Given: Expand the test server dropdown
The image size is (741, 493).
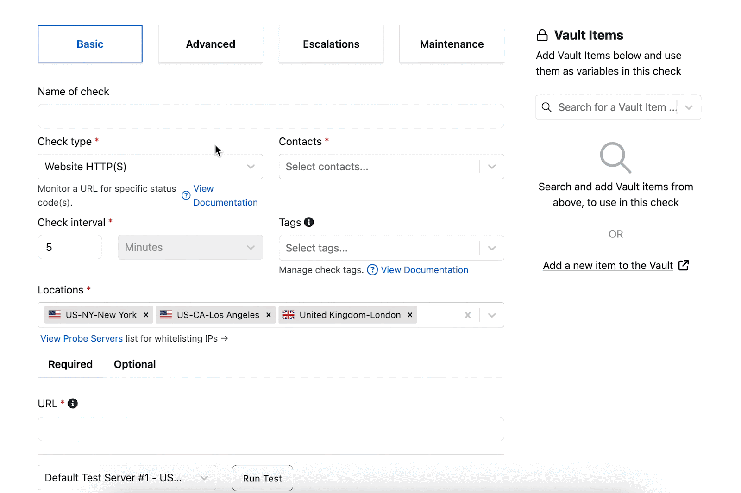Looking at the screenshot, I should [204, 478].
